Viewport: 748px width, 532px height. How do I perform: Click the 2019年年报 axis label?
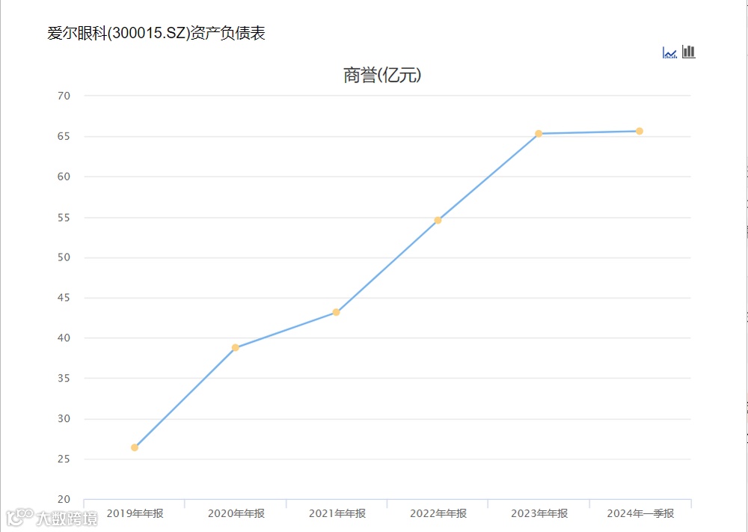[x=135, y=514]
